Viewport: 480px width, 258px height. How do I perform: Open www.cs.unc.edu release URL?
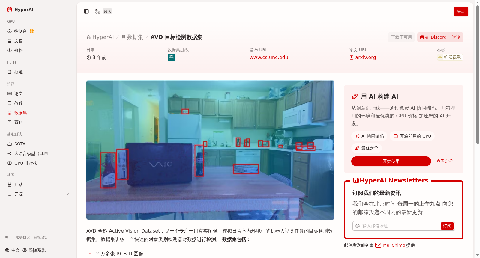(269, 57)
